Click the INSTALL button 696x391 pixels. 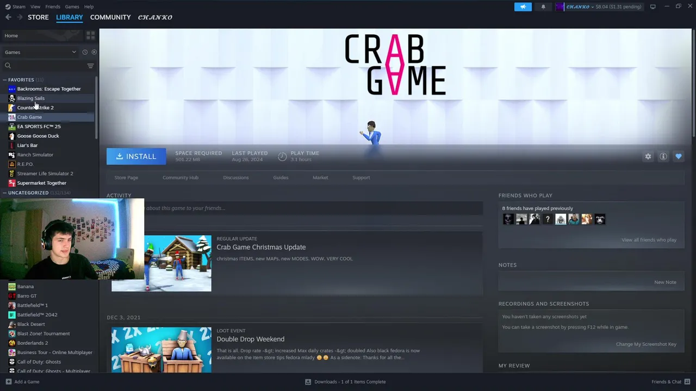click(136, 156)
